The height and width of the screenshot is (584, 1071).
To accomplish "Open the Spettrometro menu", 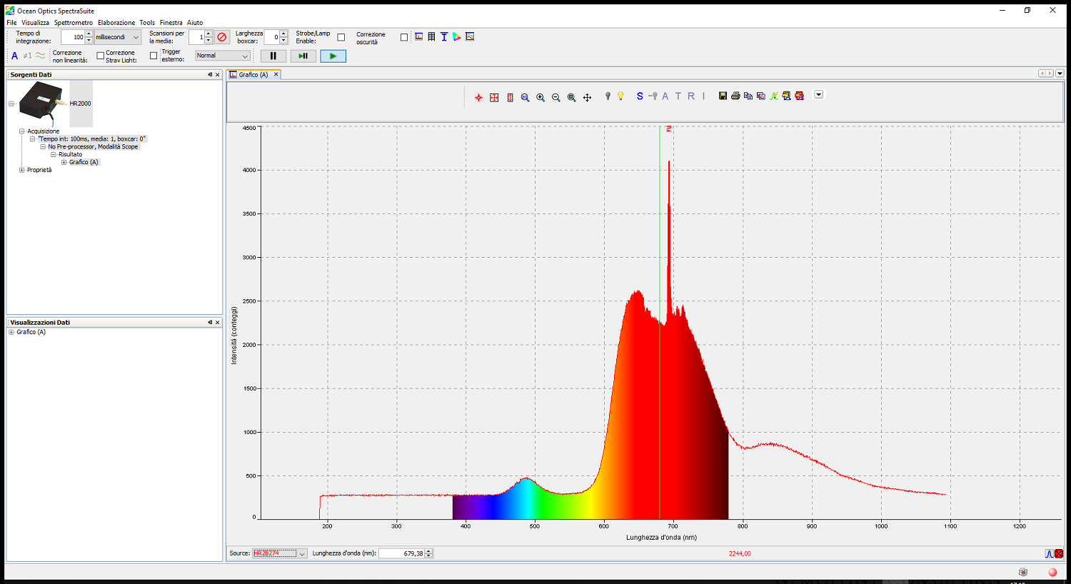I will pyautogui.click(x=74, y=23).
